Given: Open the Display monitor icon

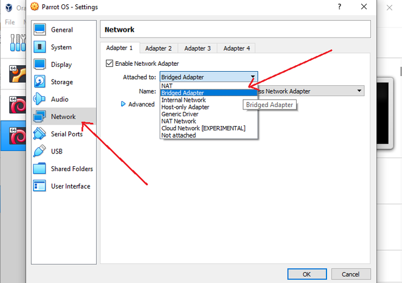Looking at the screenshot, I should (x=40, y=65).
